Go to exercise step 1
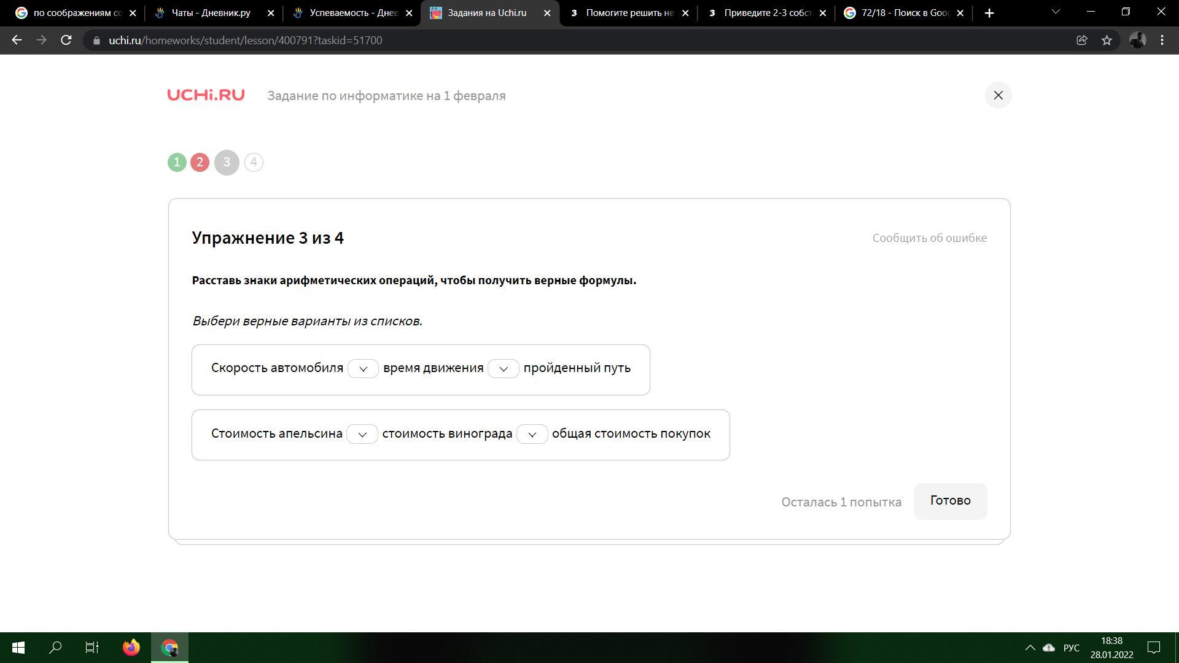 (177, 163)
